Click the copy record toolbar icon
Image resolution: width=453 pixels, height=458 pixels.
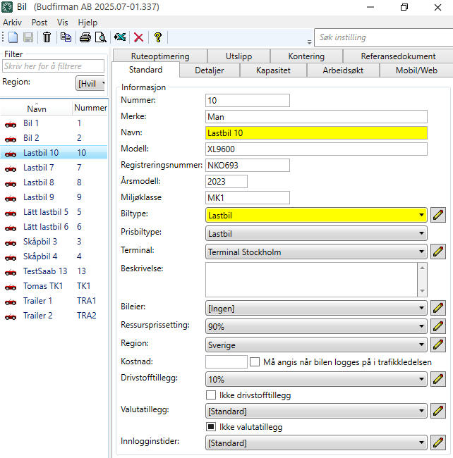66,37
